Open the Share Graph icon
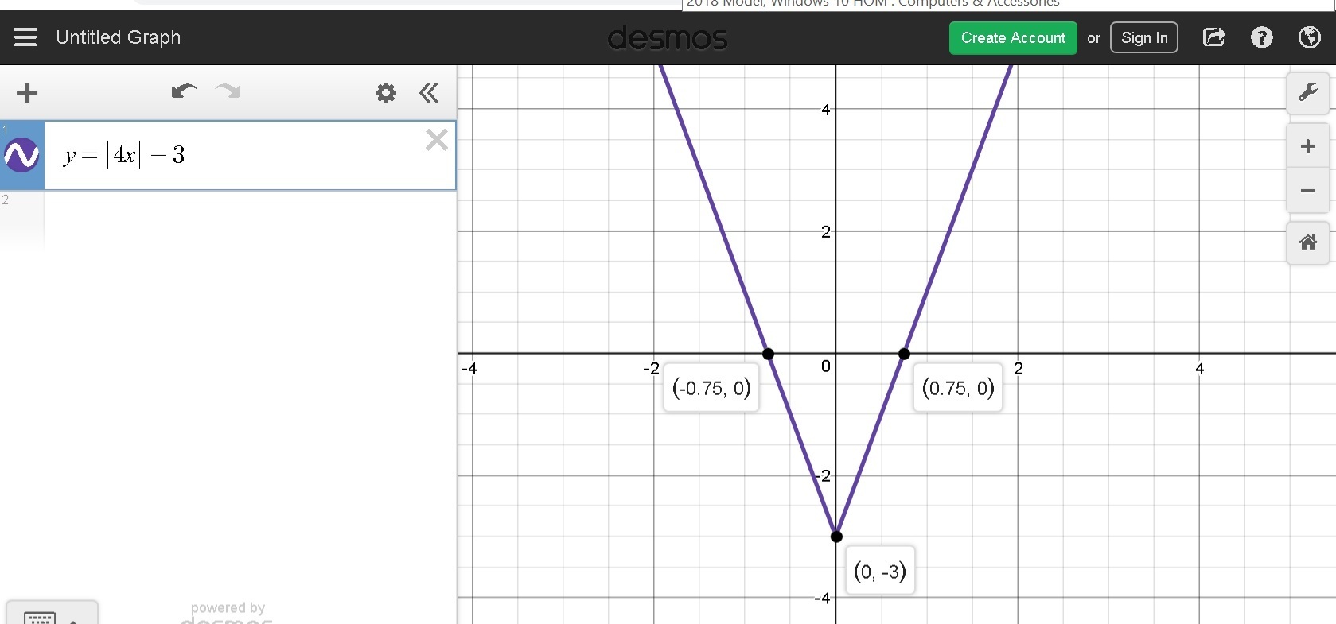Screen dimensions: 1336x624 (x=1214, y=37)
